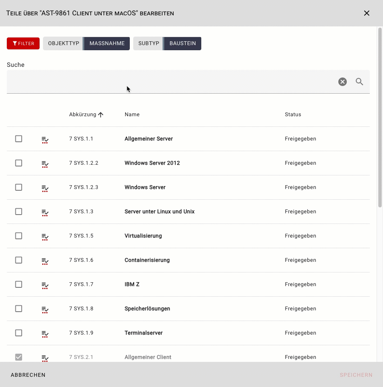Image resolution: width=383 pixels, height=387 pixels.
Task: Click the module icon for Allgemeiner Server
Action: [45, 139]
